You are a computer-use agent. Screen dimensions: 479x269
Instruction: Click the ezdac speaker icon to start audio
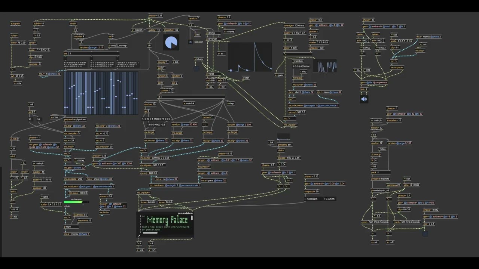coord(364,99)
